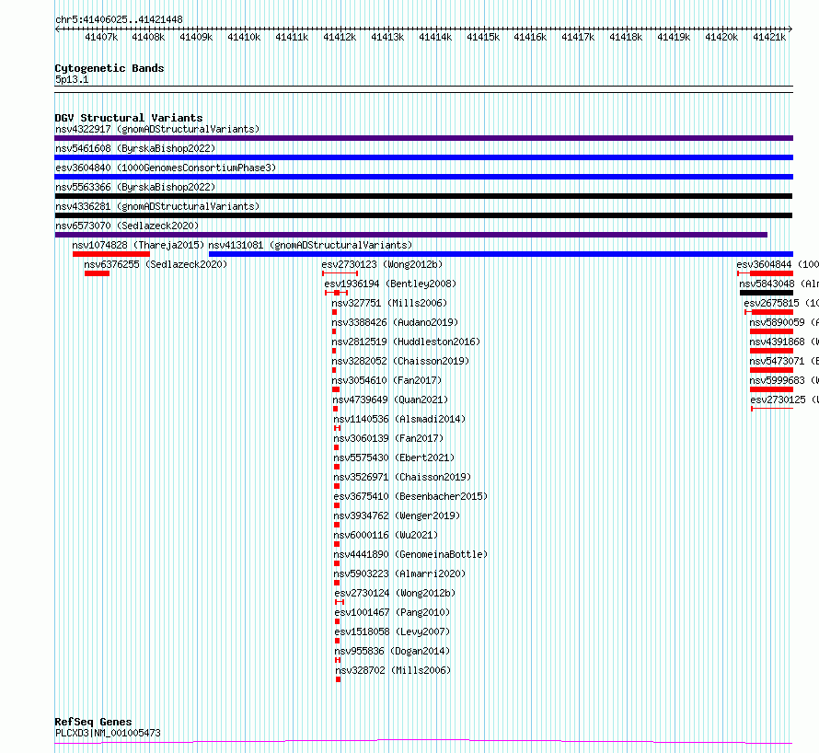Click the black bar under nsv5843048
This screenshot has width=819, height=753.
tap(767, 293)
